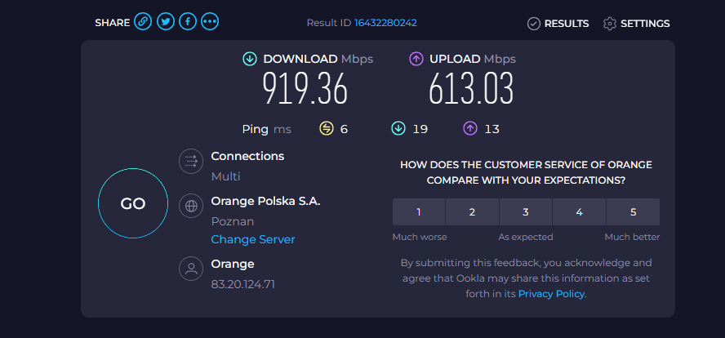Rate customer service as 1
725x338 pixels.
pos(419,212)
